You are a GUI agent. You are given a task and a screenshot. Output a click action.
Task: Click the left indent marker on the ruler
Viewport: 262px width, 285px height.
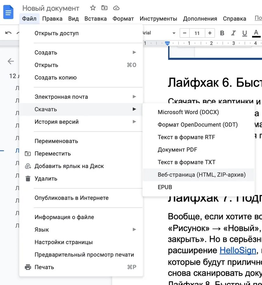tap(167, 43)
